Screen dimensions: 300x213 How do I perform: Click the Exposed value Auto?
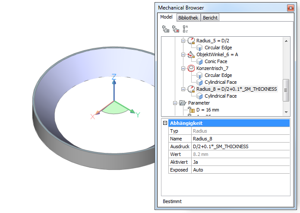[x=240, y=170]
